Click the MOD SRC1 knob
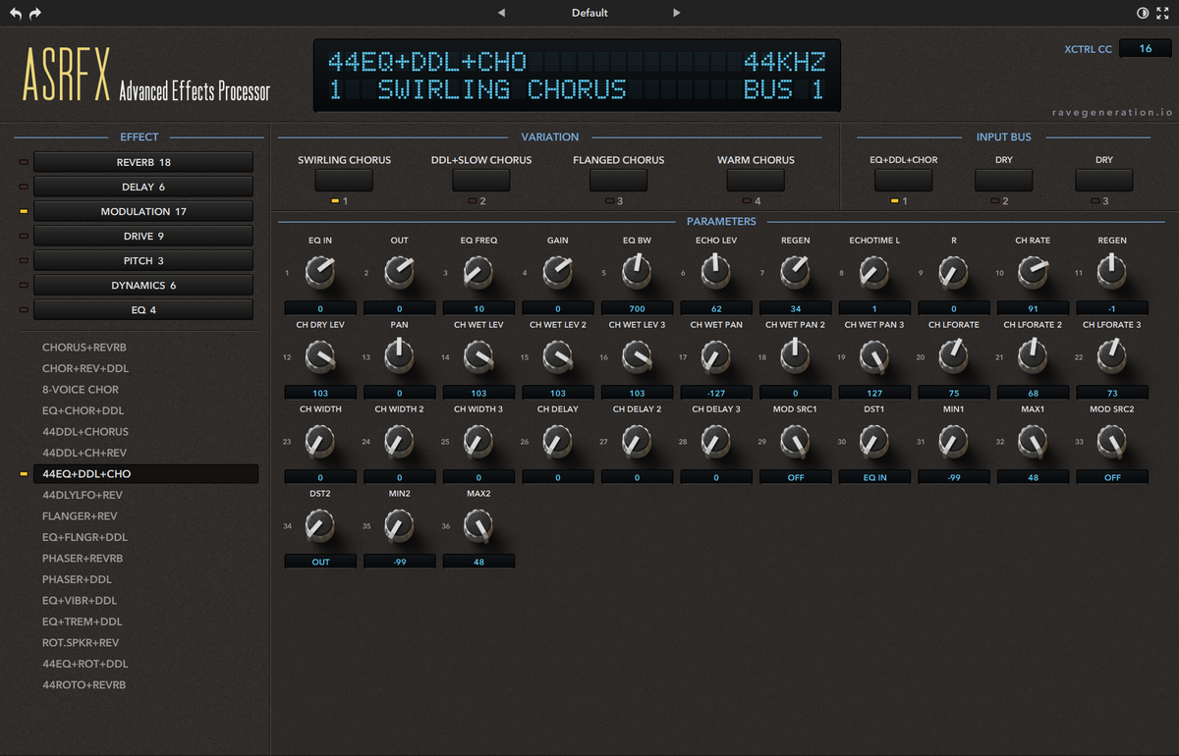1179x756 pixels. 795,441
